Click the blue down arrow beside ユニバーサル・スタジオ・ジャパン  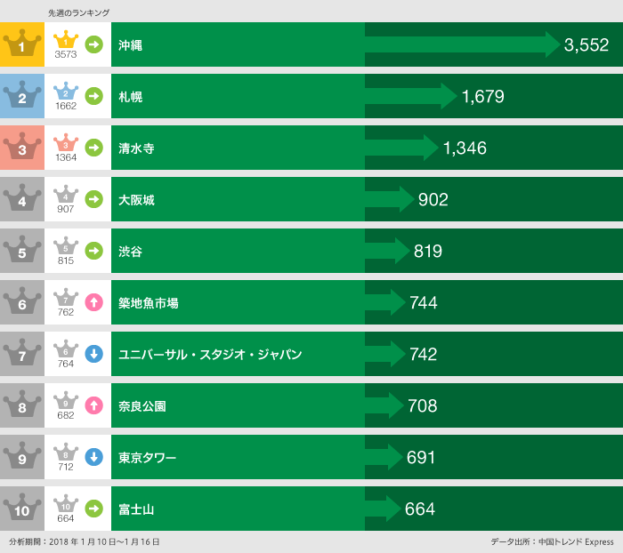[x=93, y=354]
